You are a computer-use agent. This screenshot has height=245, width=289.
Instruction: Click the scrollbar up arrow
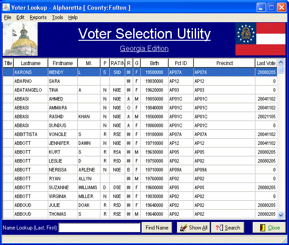pos(281,62)
